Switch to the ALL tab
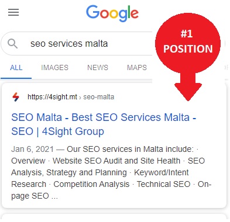The width and height of the screenshot is (230, 222). click(x=16, y=68)
